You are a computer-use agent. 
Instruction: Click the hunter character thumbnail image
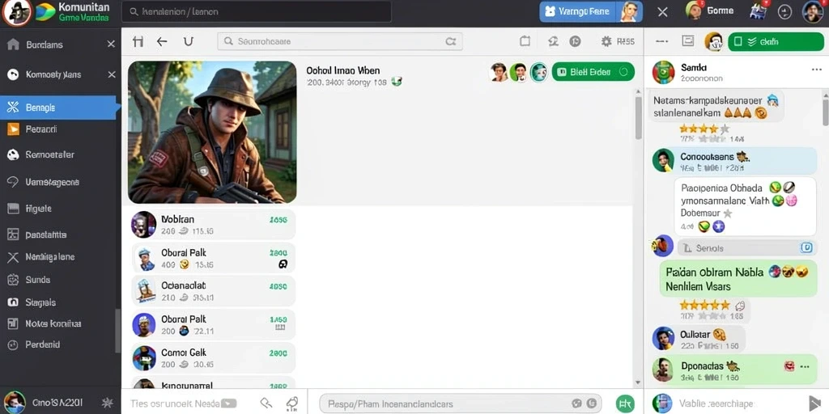[212, 132]
